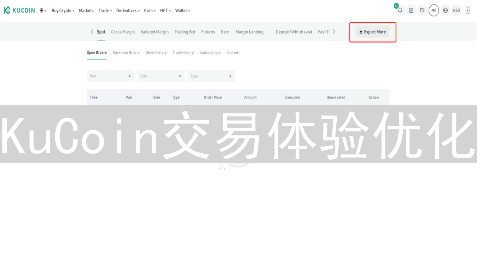This screenshot has width=477, height=268.
Task: Expand the Buy Crypto menu
Action: pos(63,11)
